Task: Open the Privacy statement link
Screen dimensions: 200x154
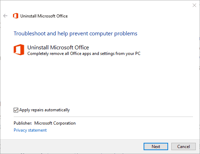Action: 30,130
